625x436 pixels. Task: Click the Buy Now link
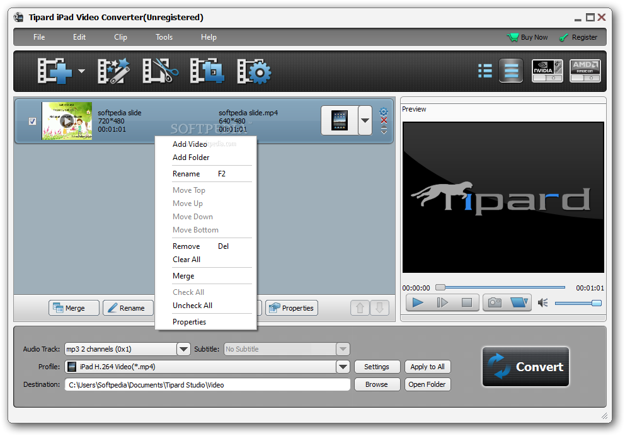click(528, 37)
